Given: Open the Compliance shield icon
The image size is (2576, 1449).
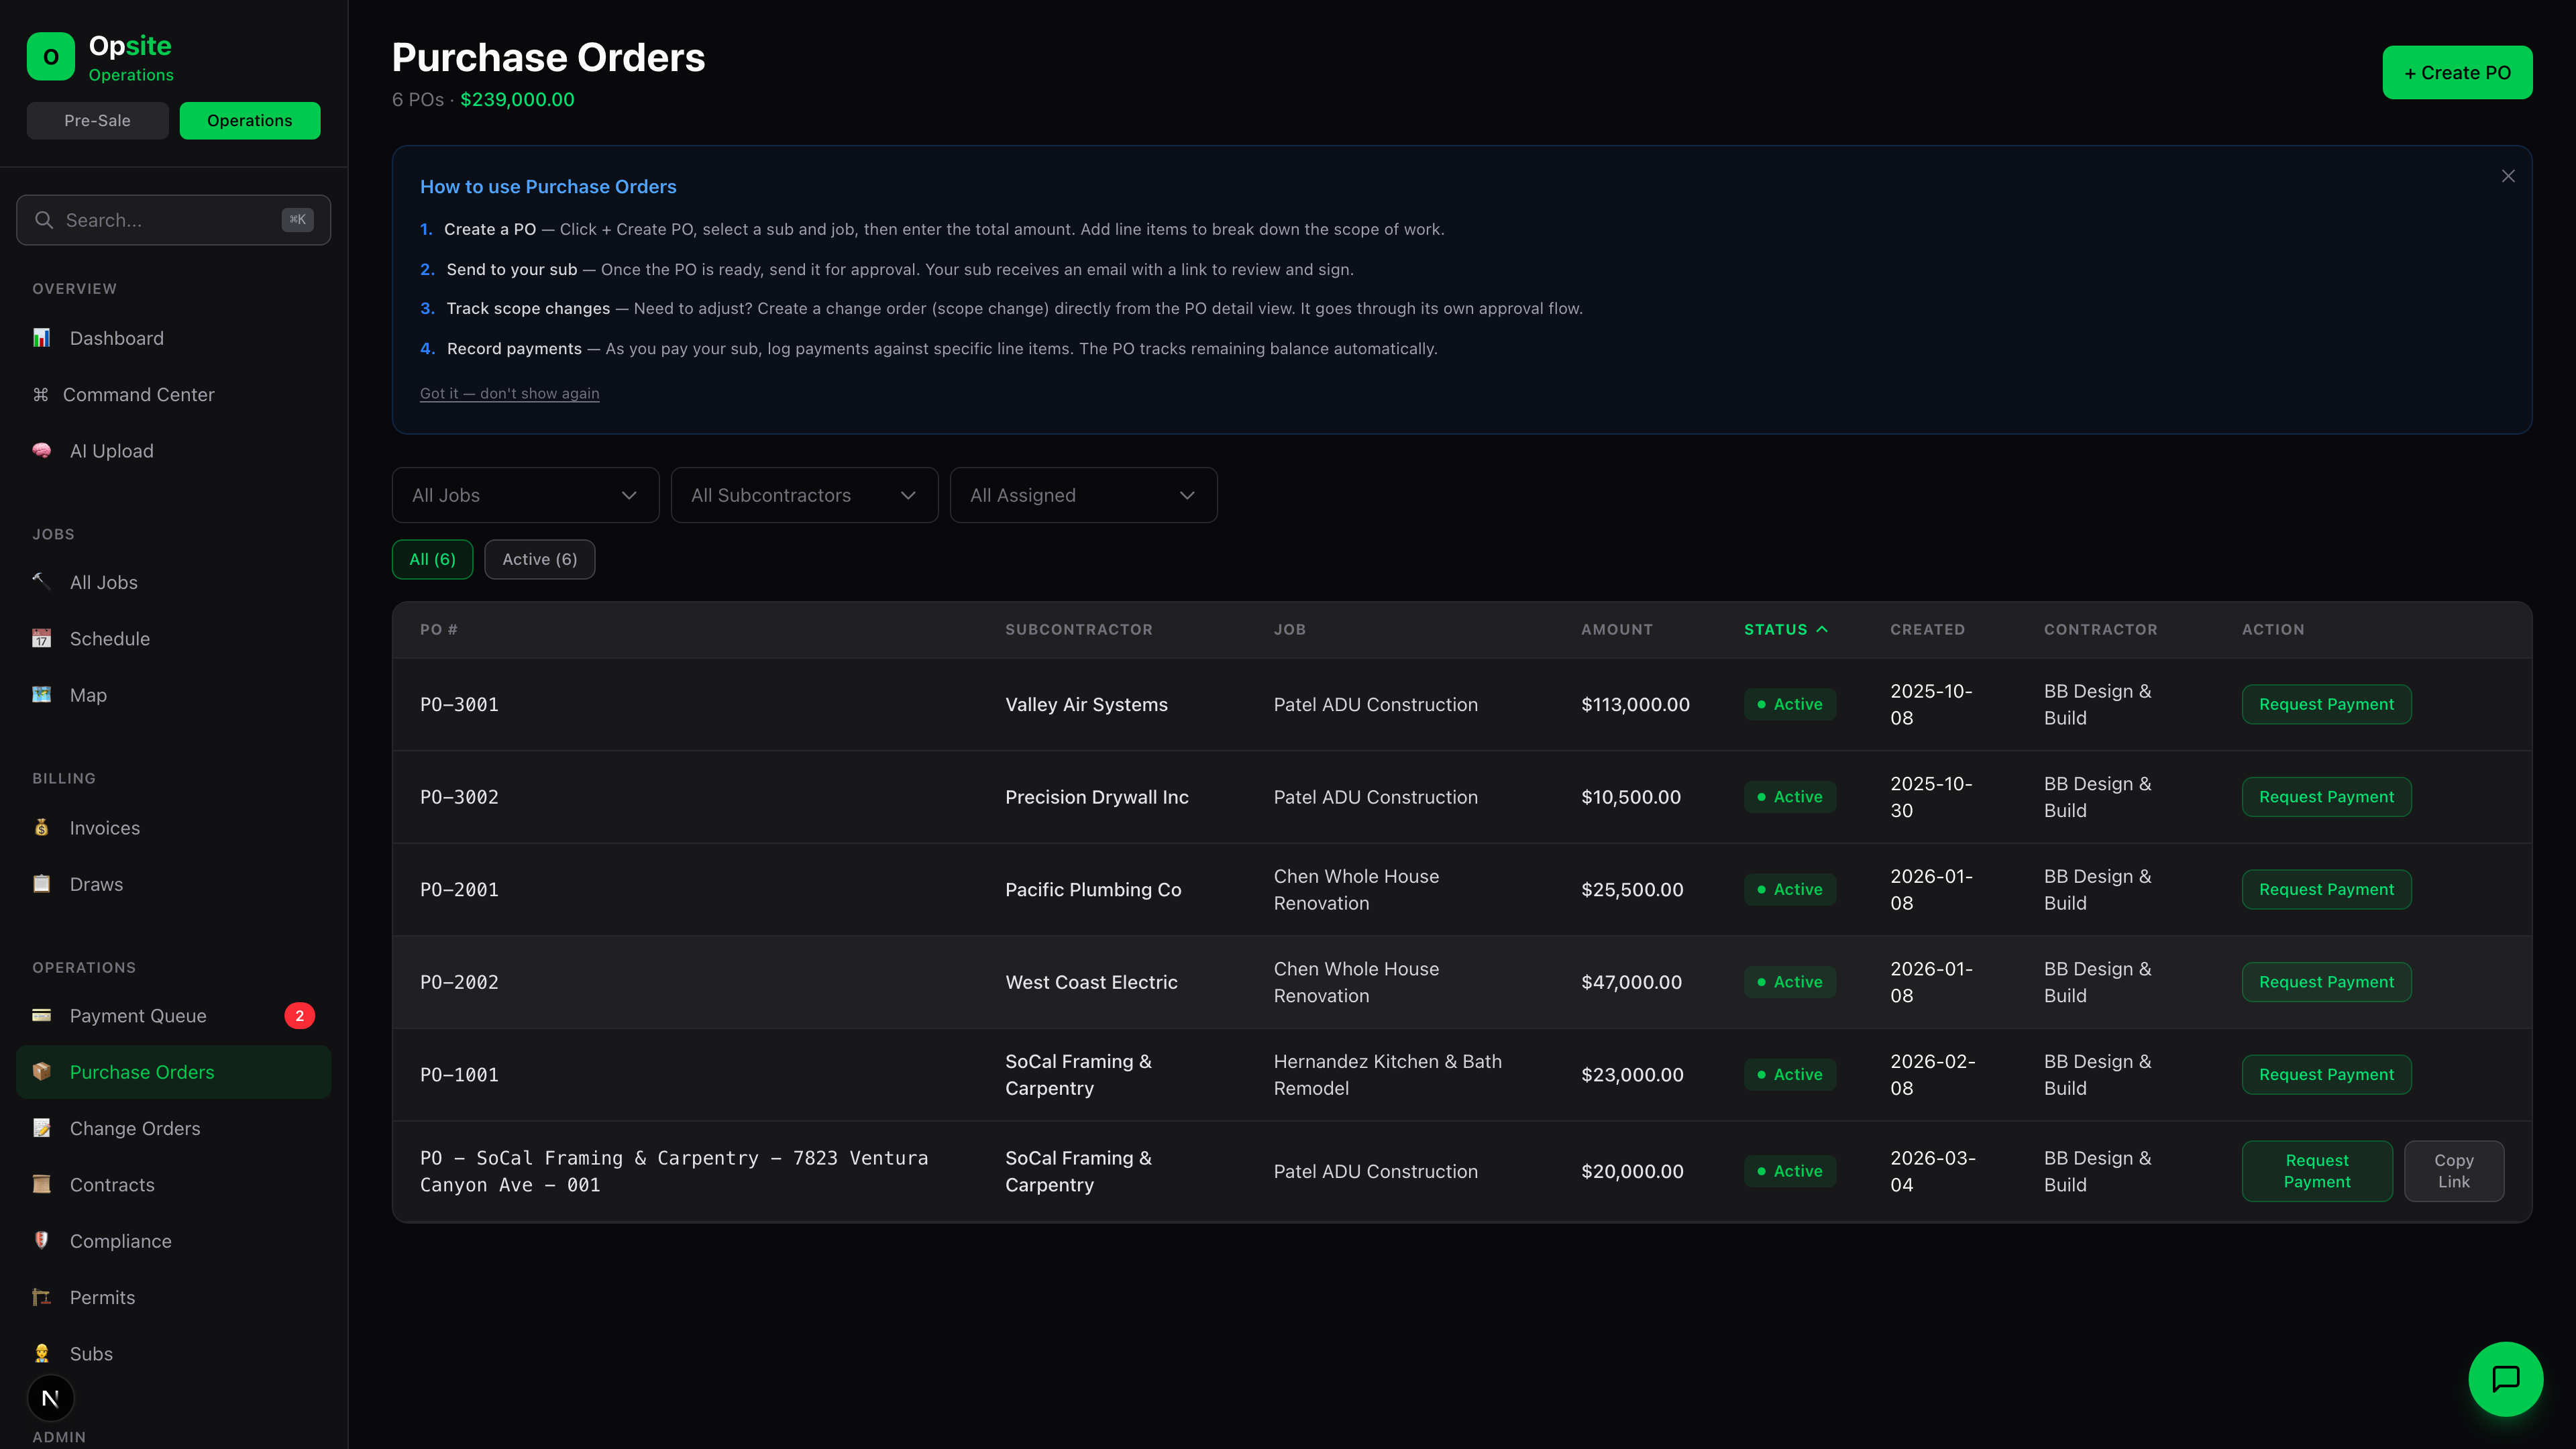Looking at the screenshot, I should click(x=41, y=1241).
